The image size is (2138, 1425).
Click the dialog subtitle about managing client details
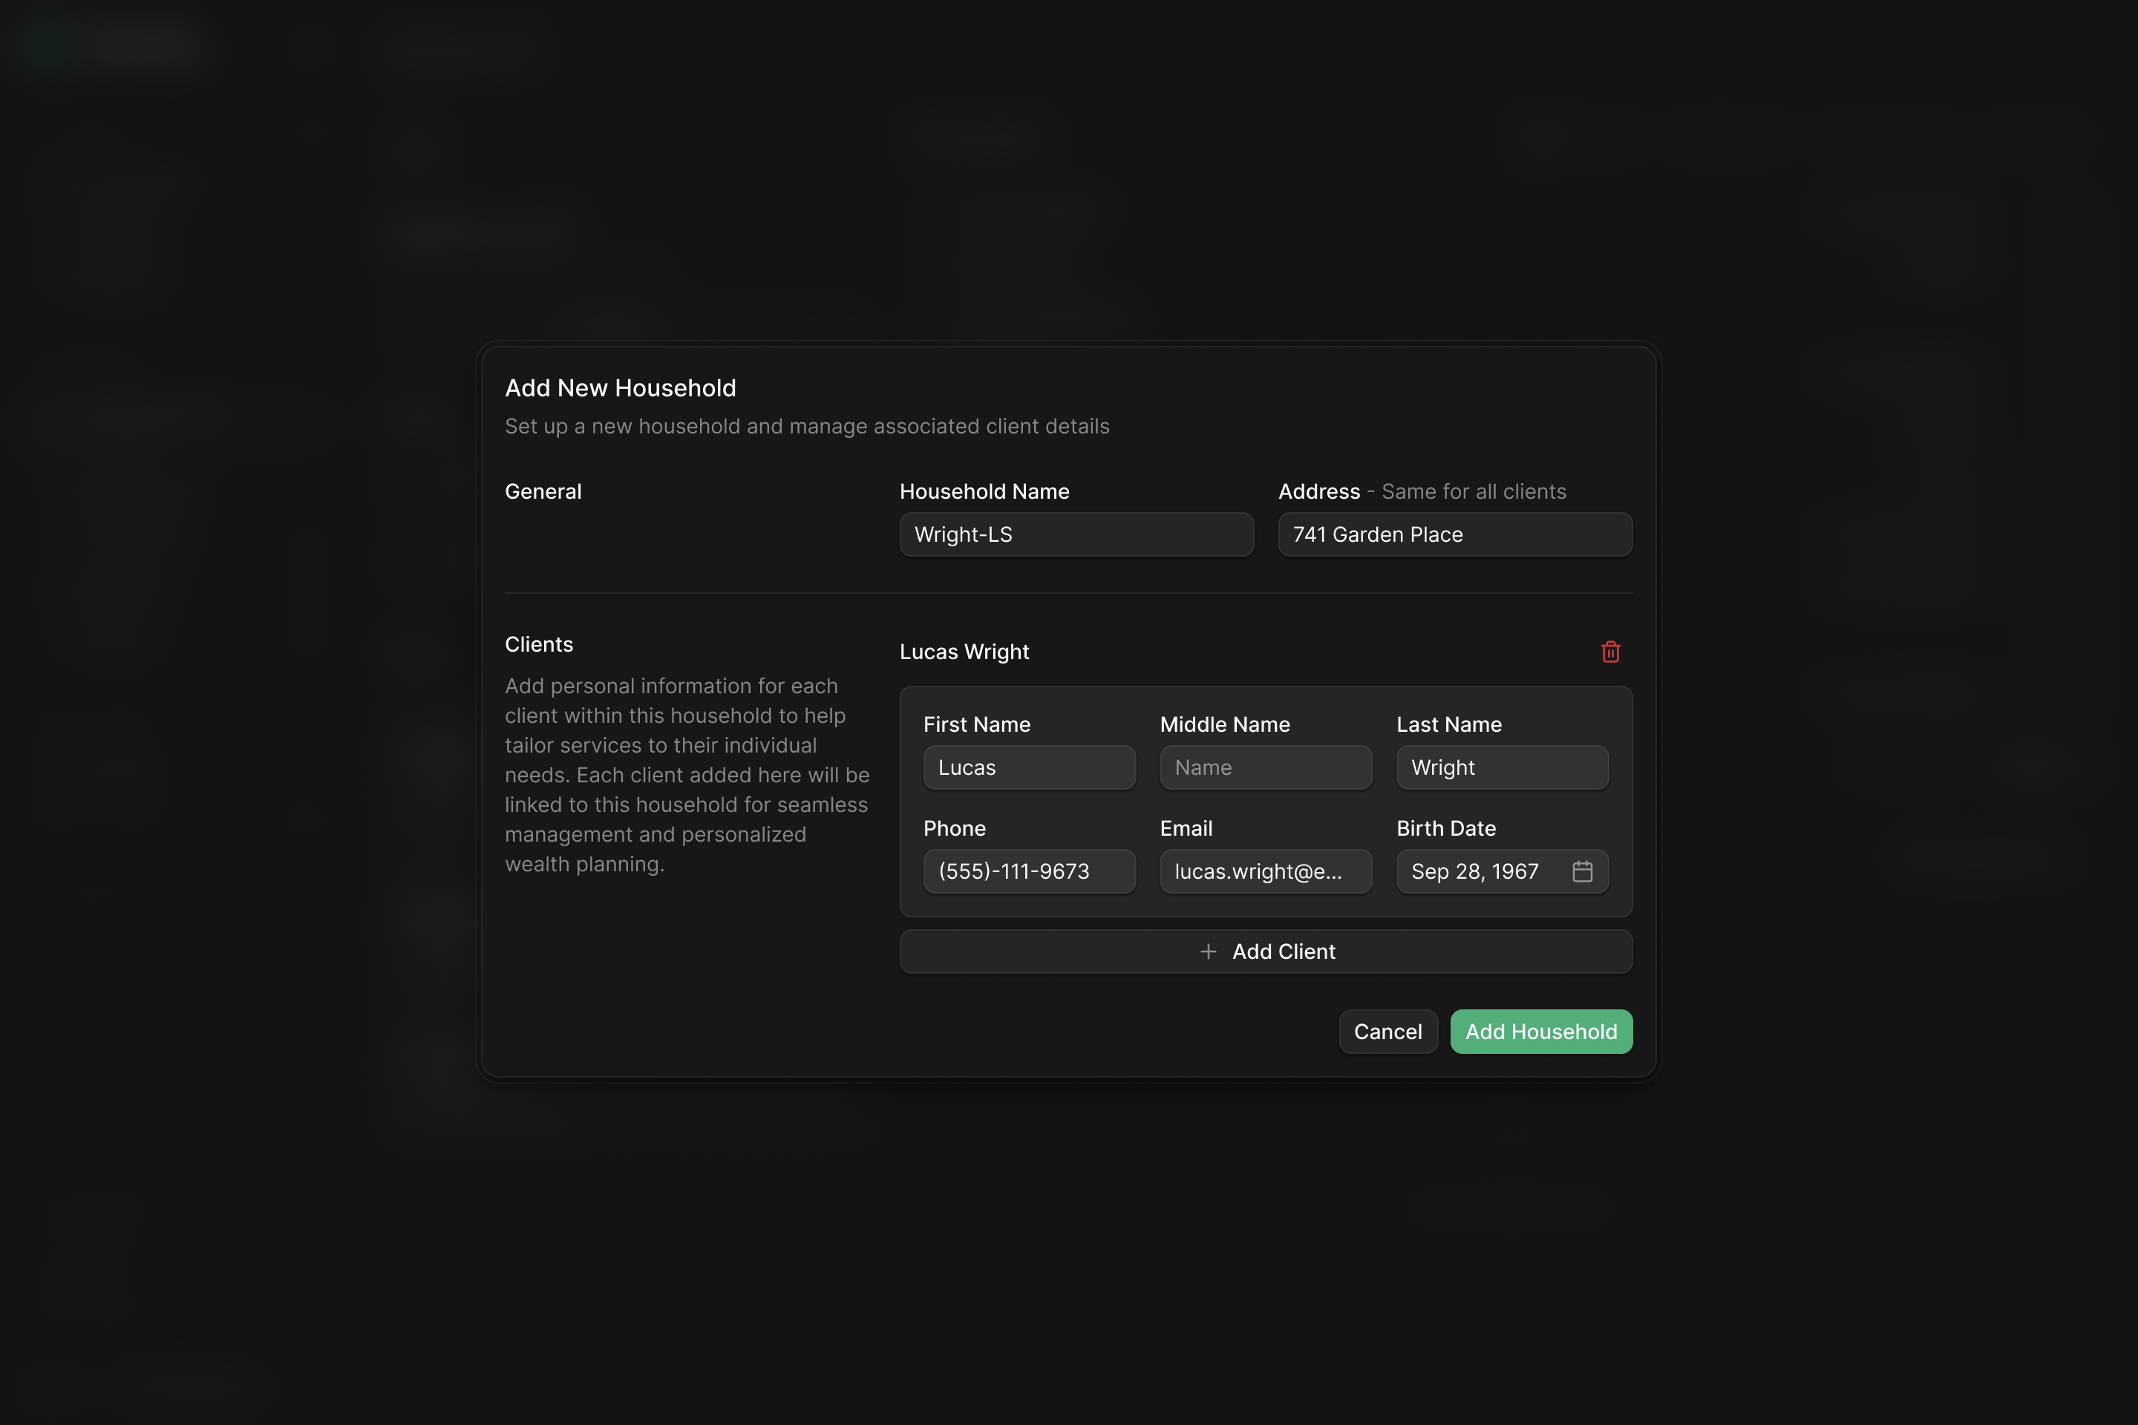point(807,426)
